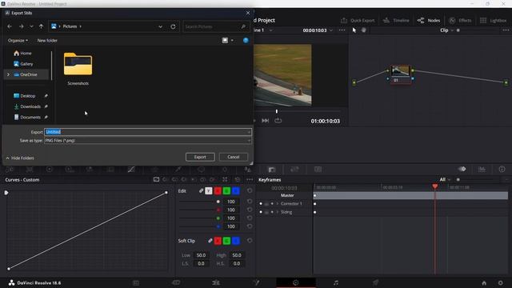Image resolution: width=512 pixels, height=288 pixels.
Task: Open the Clip mode dropdown in node editor
Action: tap(446, 30)
